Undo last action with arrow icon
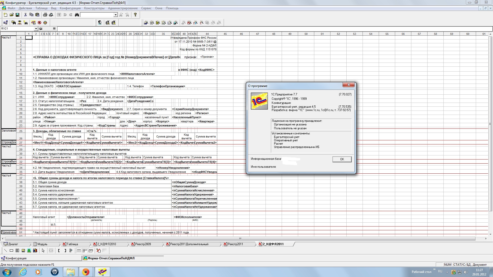This screenshot has width=493, height=277. pos(65,15)
